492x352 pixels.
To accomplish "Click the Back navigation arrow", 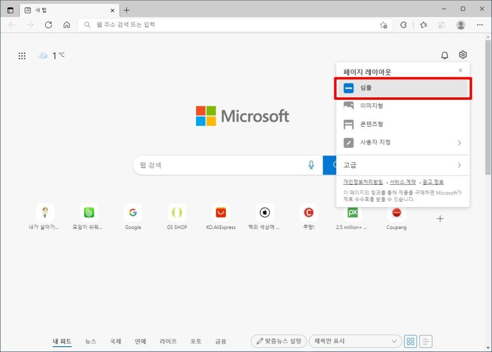I will click(x=12, y=25).
